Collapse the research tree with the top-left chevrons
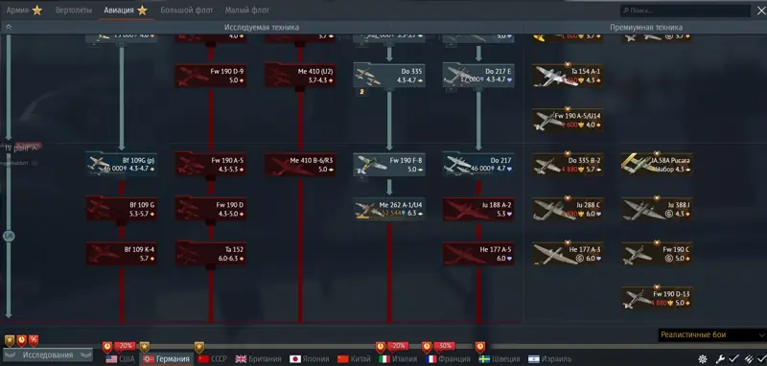 [x=9, y=28]
